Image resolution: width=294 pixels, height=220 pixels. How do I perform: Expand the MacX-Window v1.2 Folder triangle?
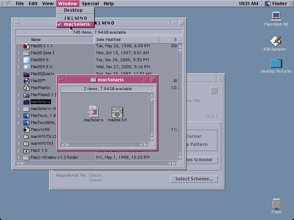click(19, 158)
